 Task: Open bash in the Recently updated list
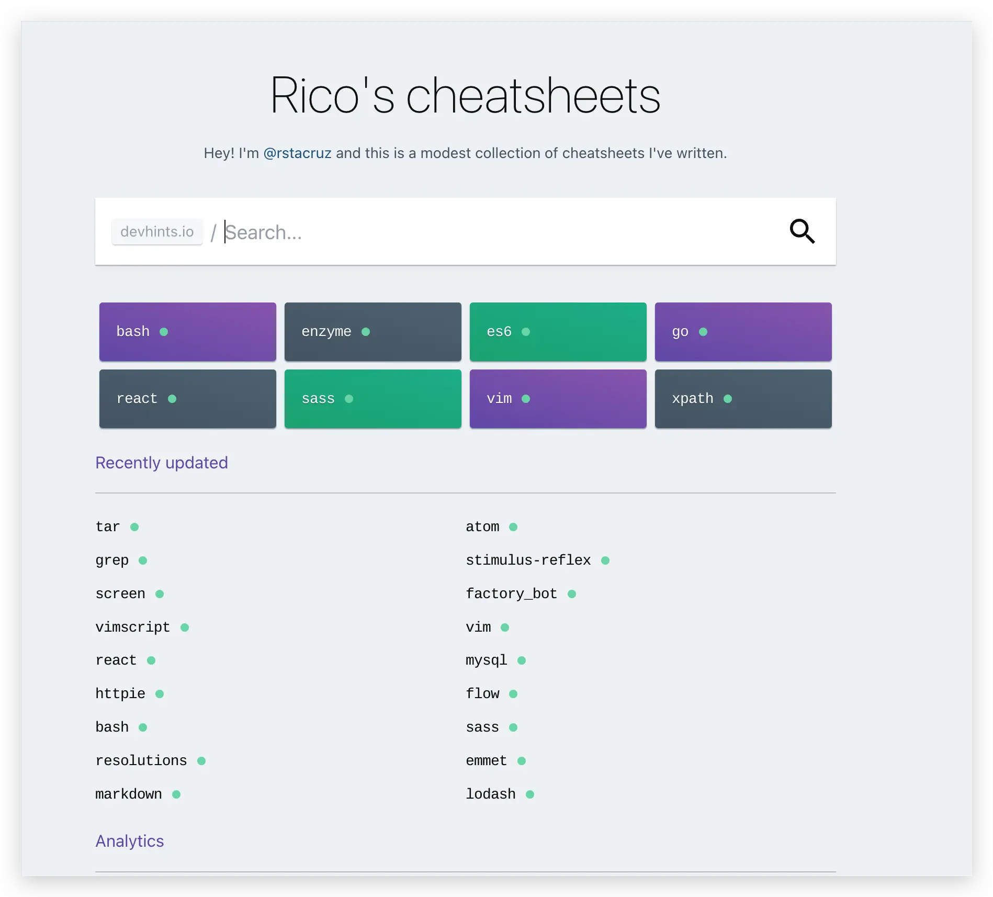click(112, 727)
